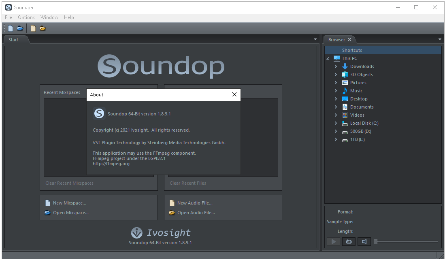
Task: Expand the Pictures folder node
Action: 336,83
